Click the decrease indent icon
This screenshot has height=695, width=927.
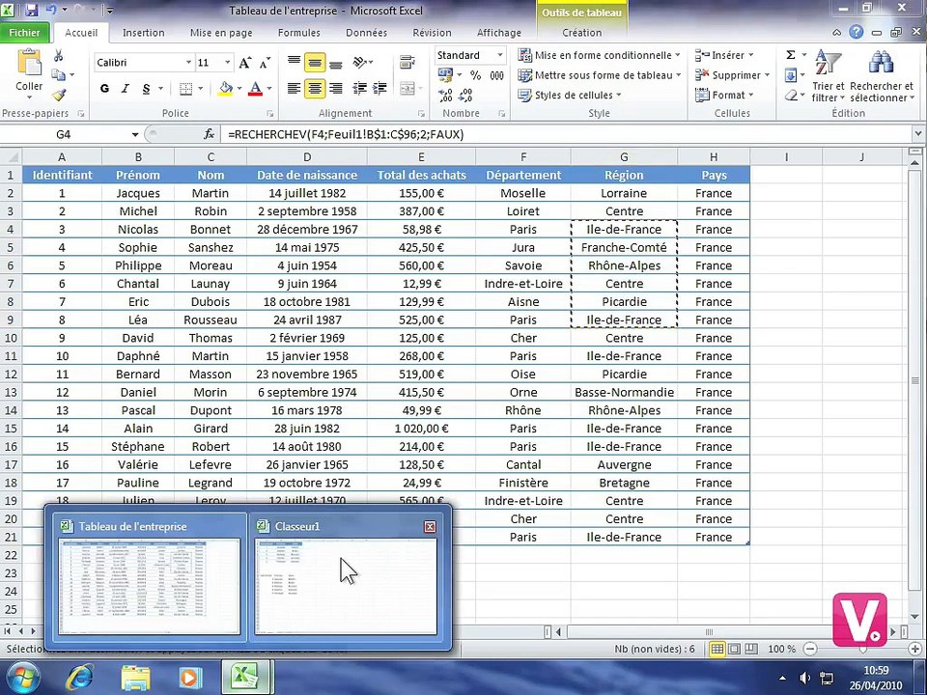tap(359, 89)
